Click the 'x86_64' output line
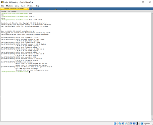The height and width of the screenshot is (125, 153). tap(3, 18)
